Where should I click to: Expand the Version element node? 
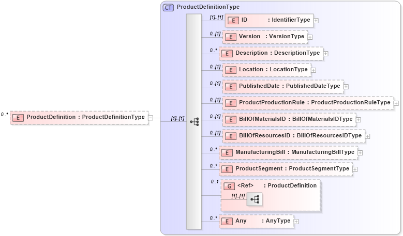310,37
